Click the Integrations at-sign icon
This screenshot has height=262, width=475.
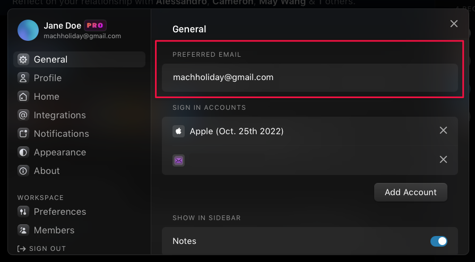click(23, 115)
